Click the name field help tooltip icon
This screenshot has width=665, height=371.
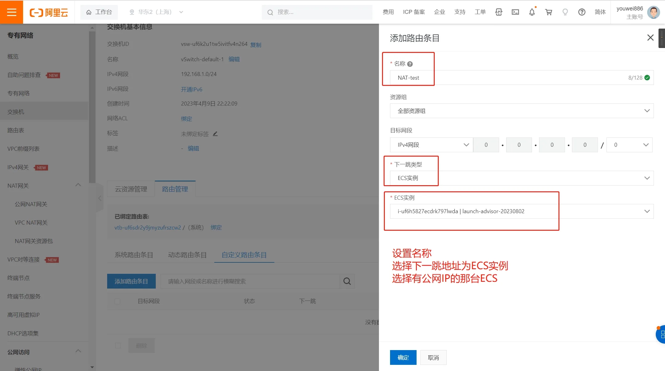click(x=410, y=64)
